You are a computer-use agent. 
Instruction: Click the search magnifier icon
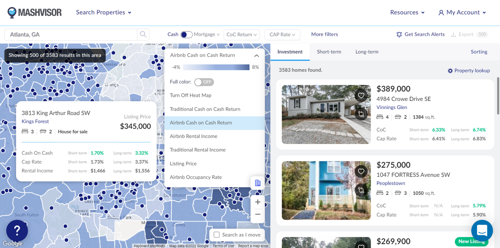(143, 34)
